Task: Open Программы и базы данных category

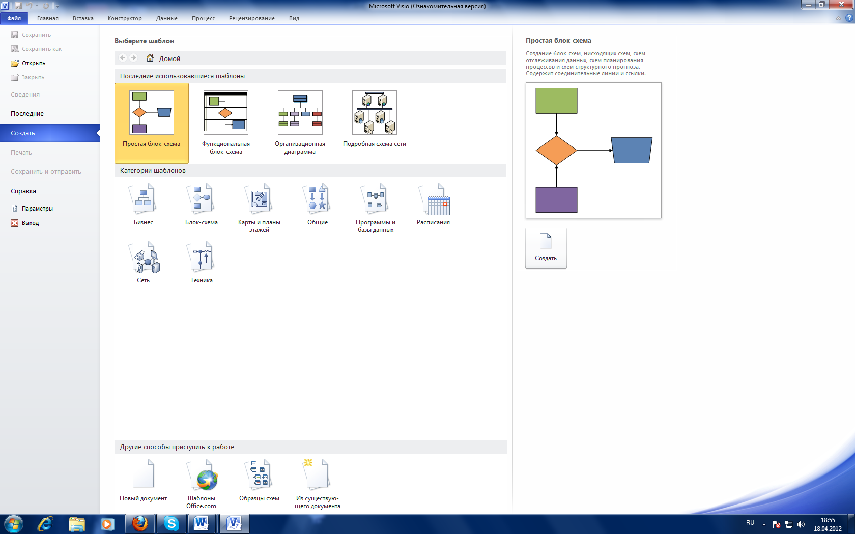Action: pos(376,207)
